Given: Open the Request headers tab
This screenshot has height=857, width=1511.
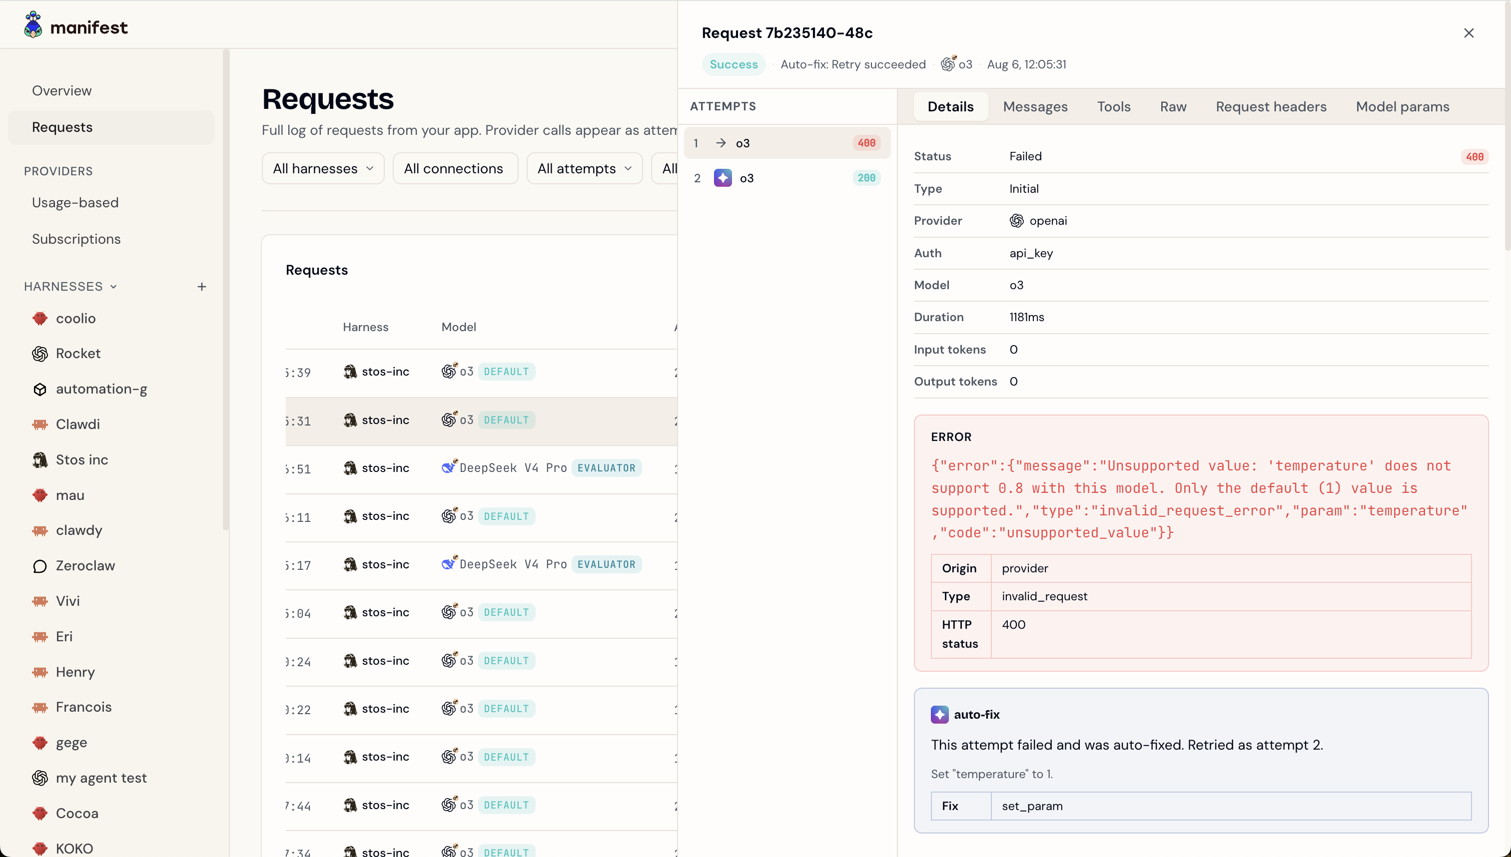Looking at the screenshot, I should 1271,106.
